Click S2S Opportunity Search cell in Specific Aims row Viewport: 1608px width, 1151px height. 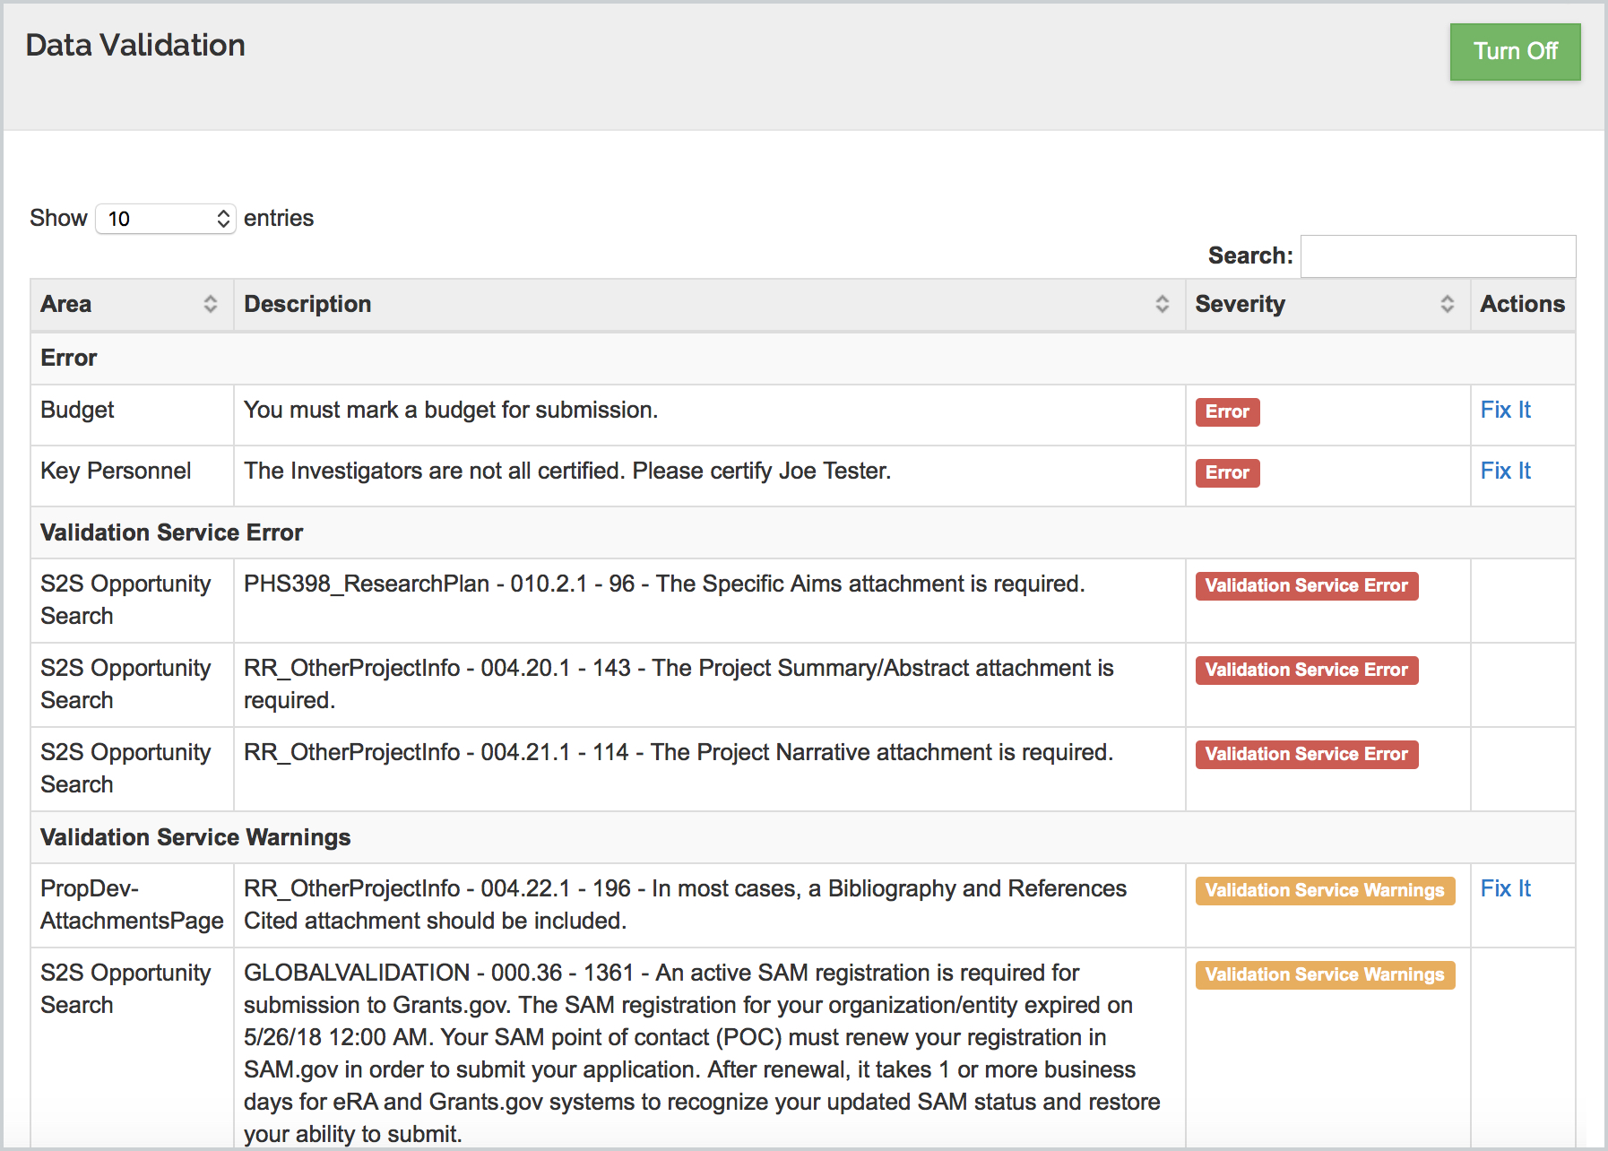[x=133, y=601]
